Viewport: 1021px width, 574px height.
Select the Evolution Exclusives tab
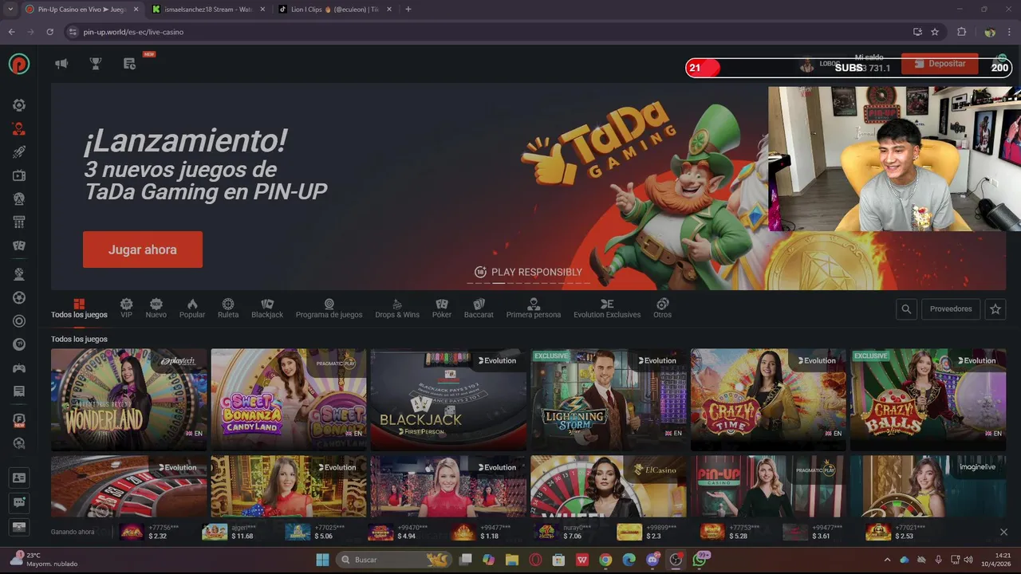(607, 309)
